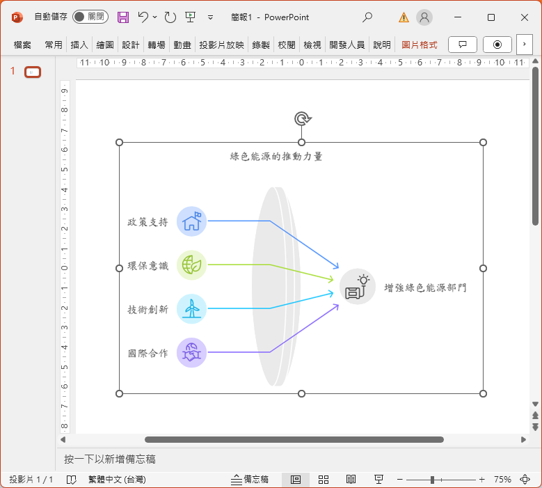Start slideshow from beginning icon
The width and height of the screenshot is (542, 488).
[190, 17]
